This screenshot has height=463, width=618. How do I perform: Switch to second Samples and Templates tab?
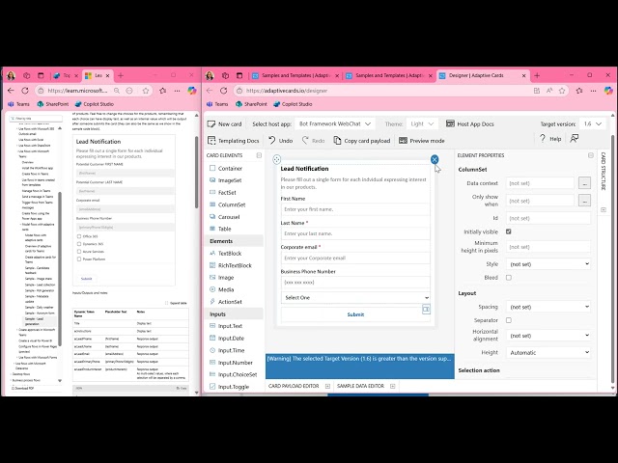[x=389, y=75]
